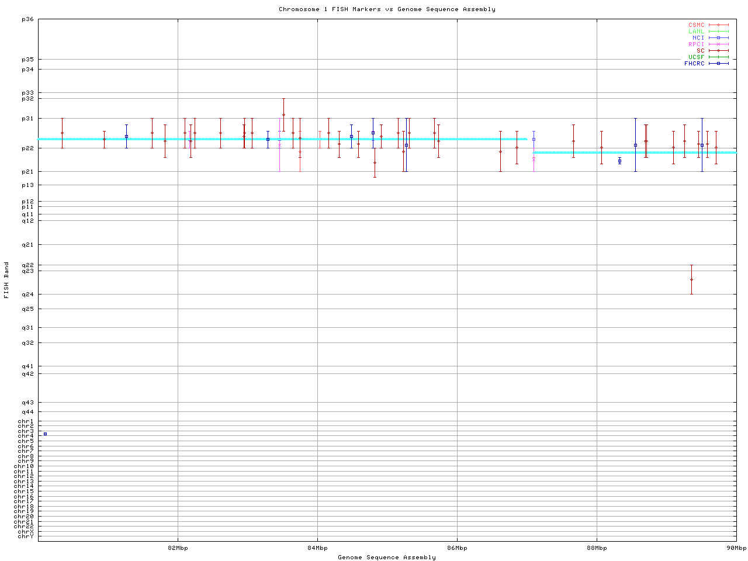Click the SC legend marker symbol
This screenshot has width=748, height=561.
point(718,51)
